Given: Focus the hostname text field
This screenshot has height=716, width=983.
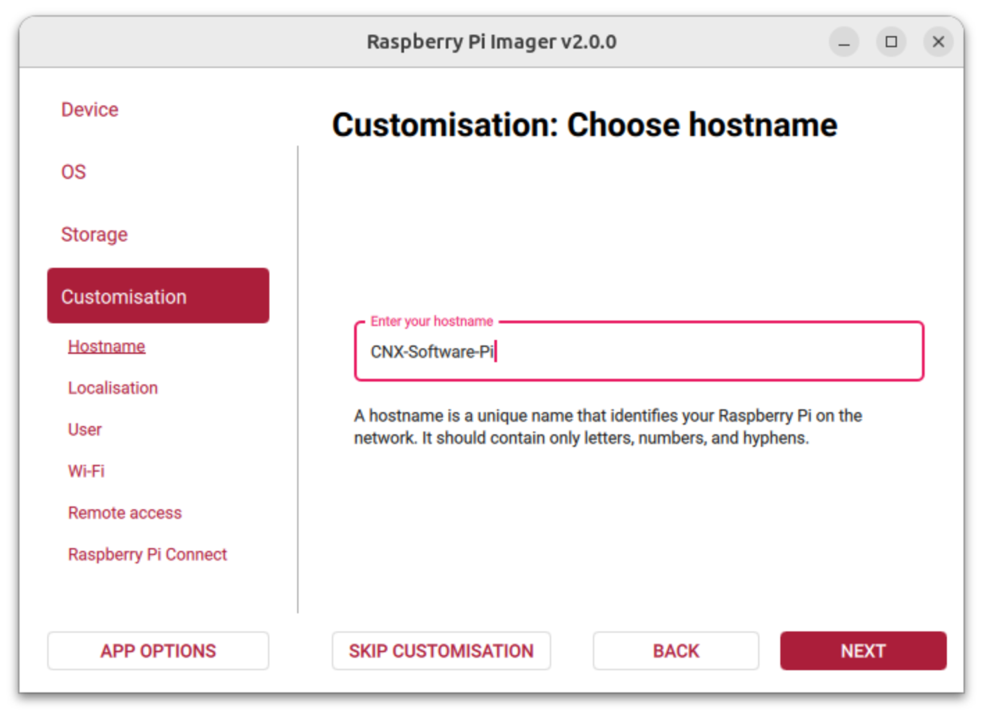Looking at the screenshot, I should click(639, 352).
